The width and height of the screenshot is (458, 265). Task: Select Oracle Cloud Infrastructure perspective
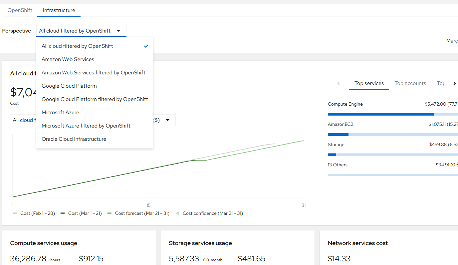click(x=95, y=139)
